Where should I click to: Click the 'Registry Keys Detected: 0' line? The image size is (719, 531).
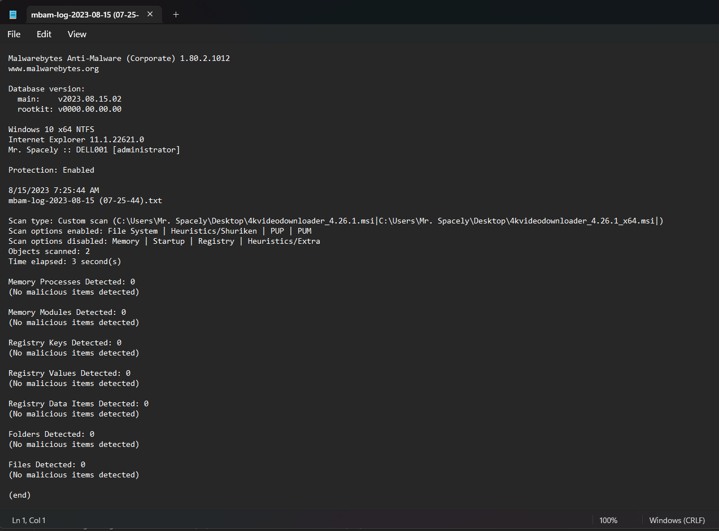coord(65,343)
